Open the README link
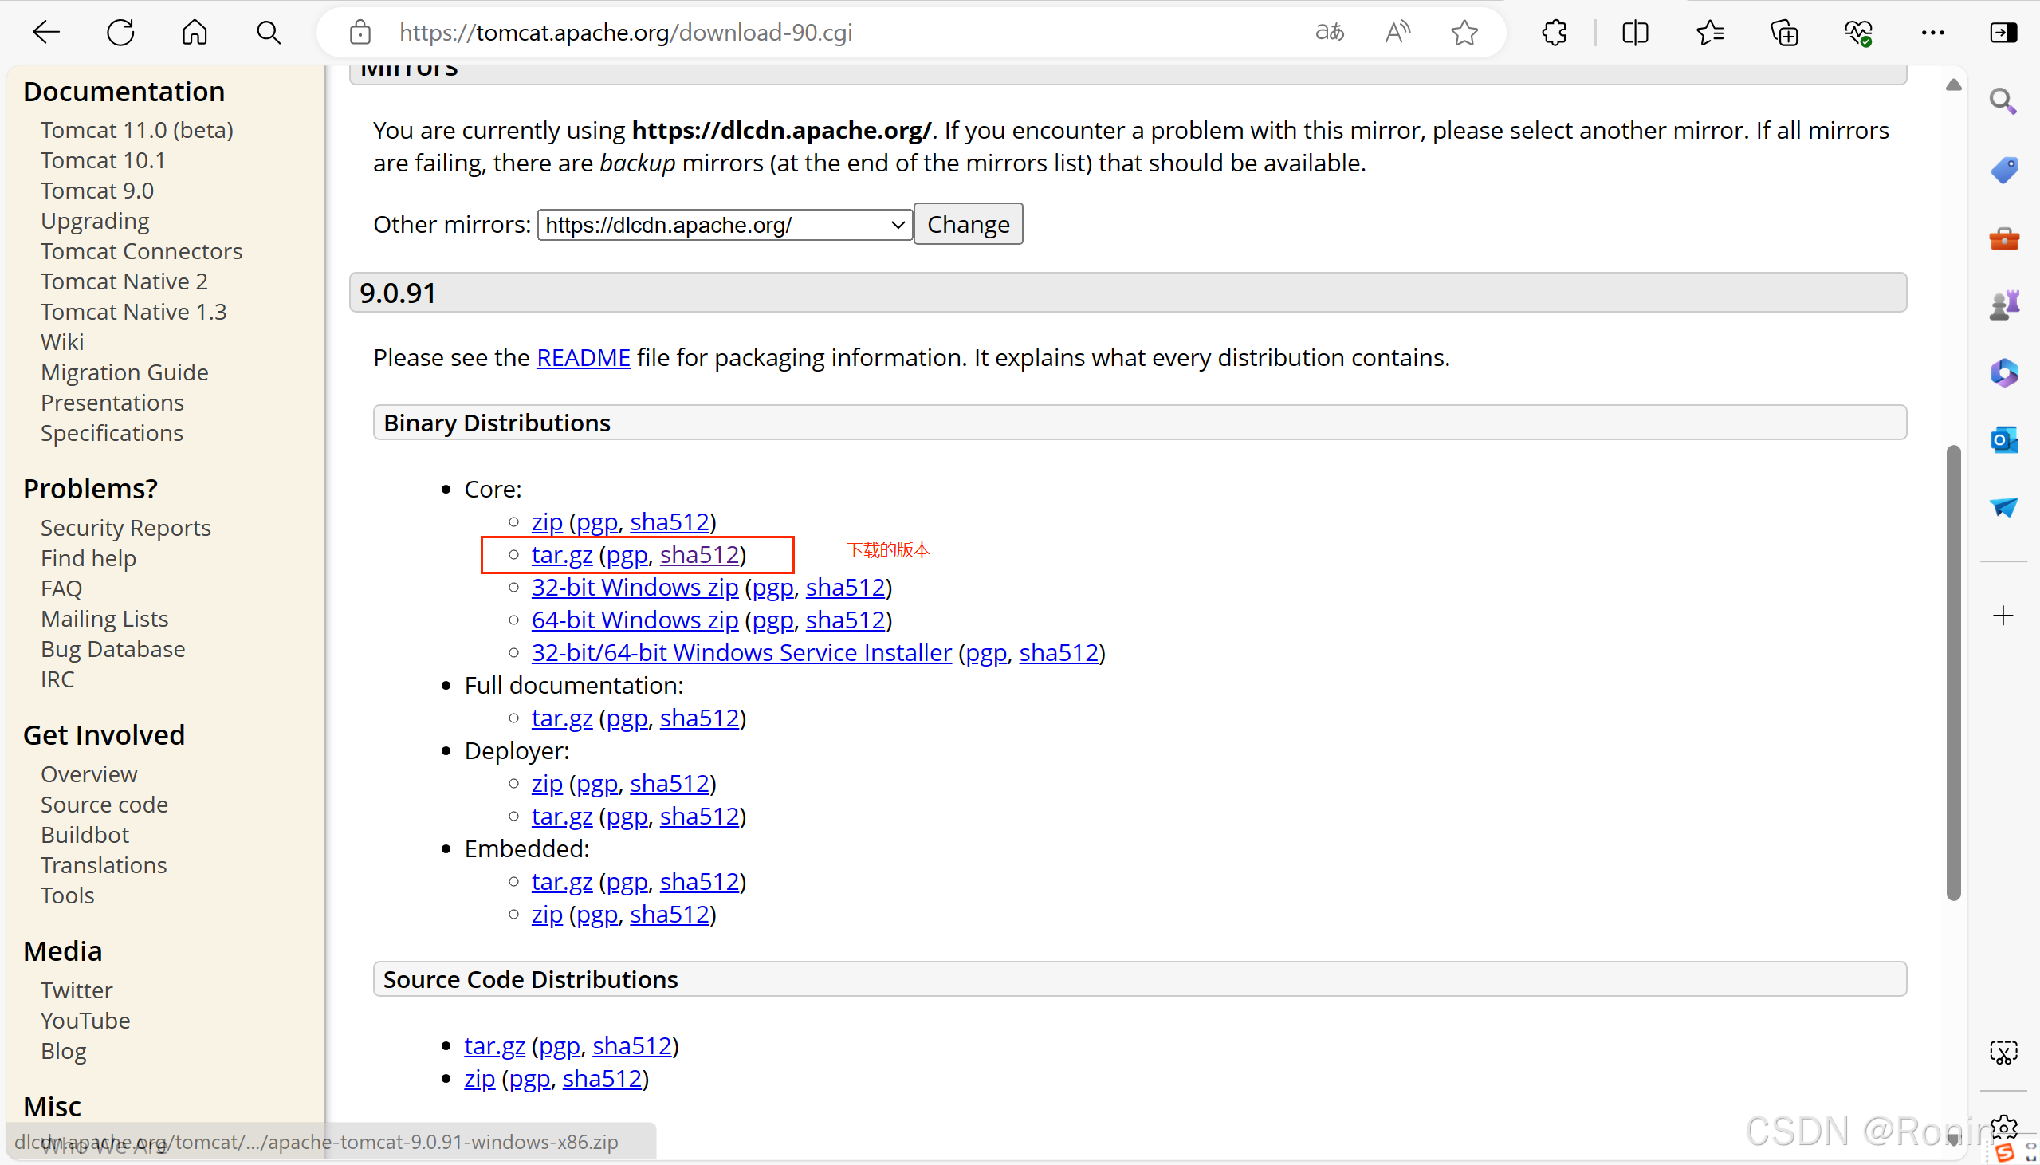 point(583,358)
